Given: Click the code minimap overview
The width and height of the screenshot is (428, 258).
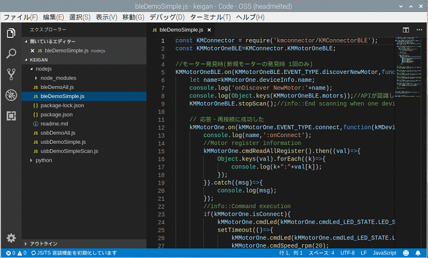Looking at the screenshot, I should (x=408, y=67).
